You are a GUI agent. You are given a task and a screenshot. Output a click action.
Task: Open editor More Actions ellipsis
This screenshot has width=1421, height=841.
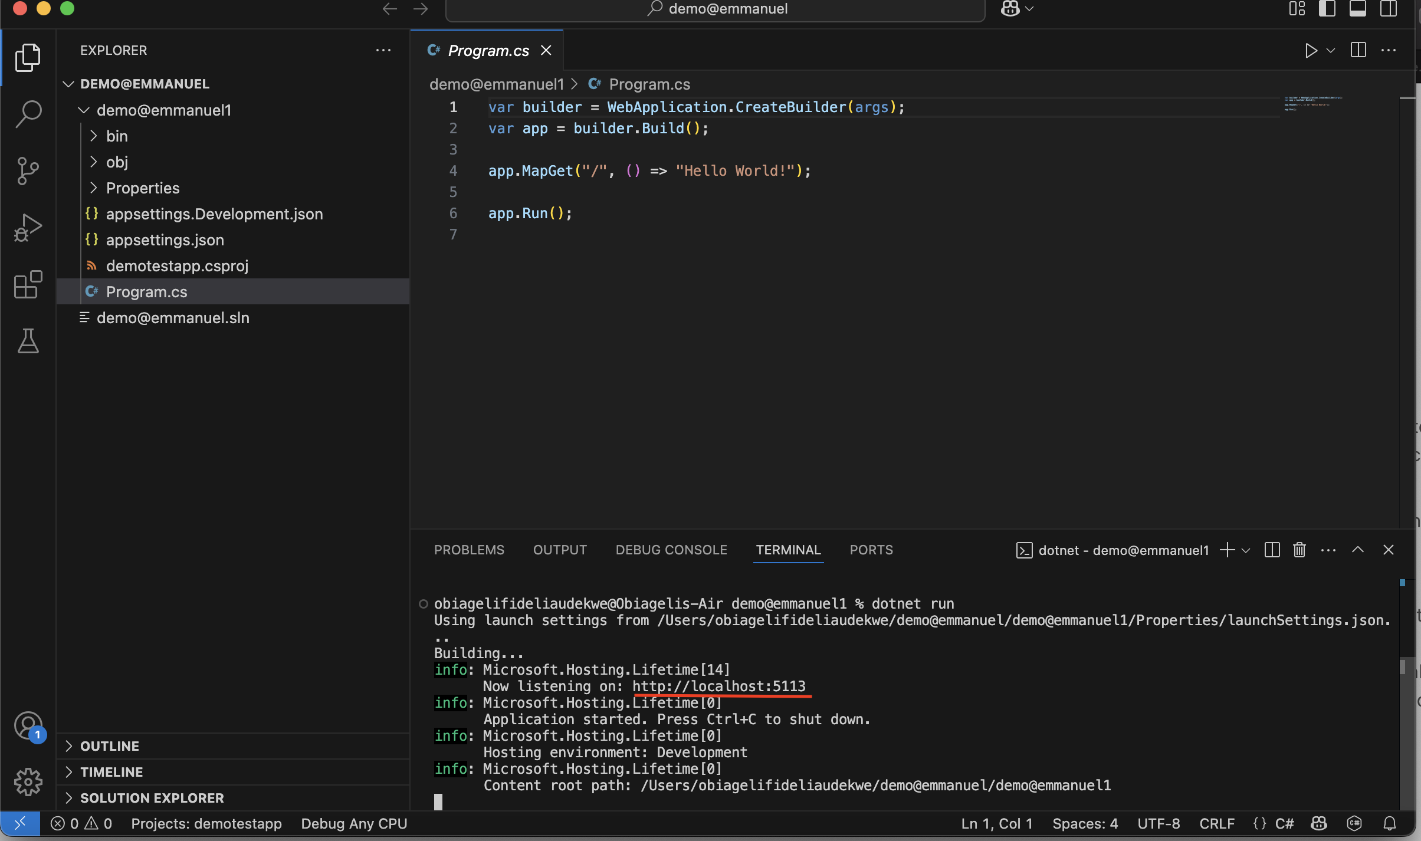(x=1389, y=50)
